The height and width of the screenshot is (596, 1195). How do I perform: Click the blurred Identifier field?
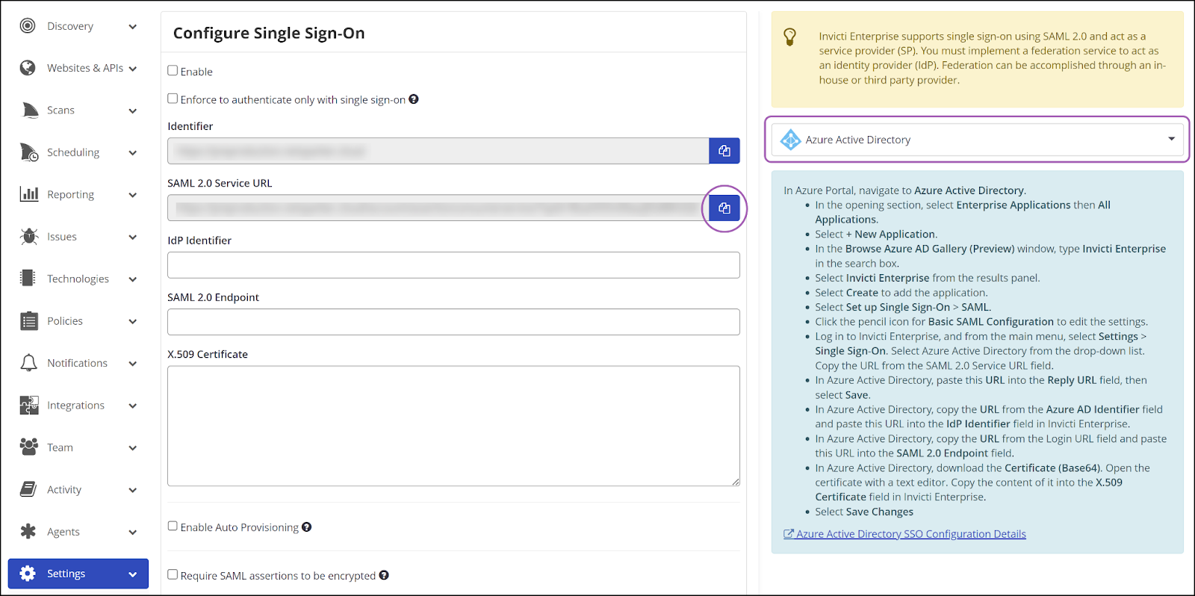tap(438, 151)
